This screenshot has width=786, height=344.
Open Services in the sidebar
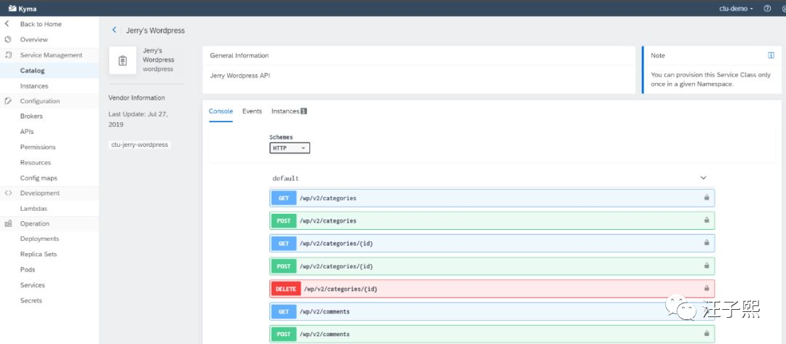(32, 285)
